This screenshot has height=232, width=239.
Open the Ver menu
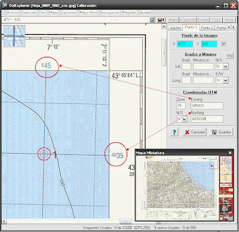point(43,13)
